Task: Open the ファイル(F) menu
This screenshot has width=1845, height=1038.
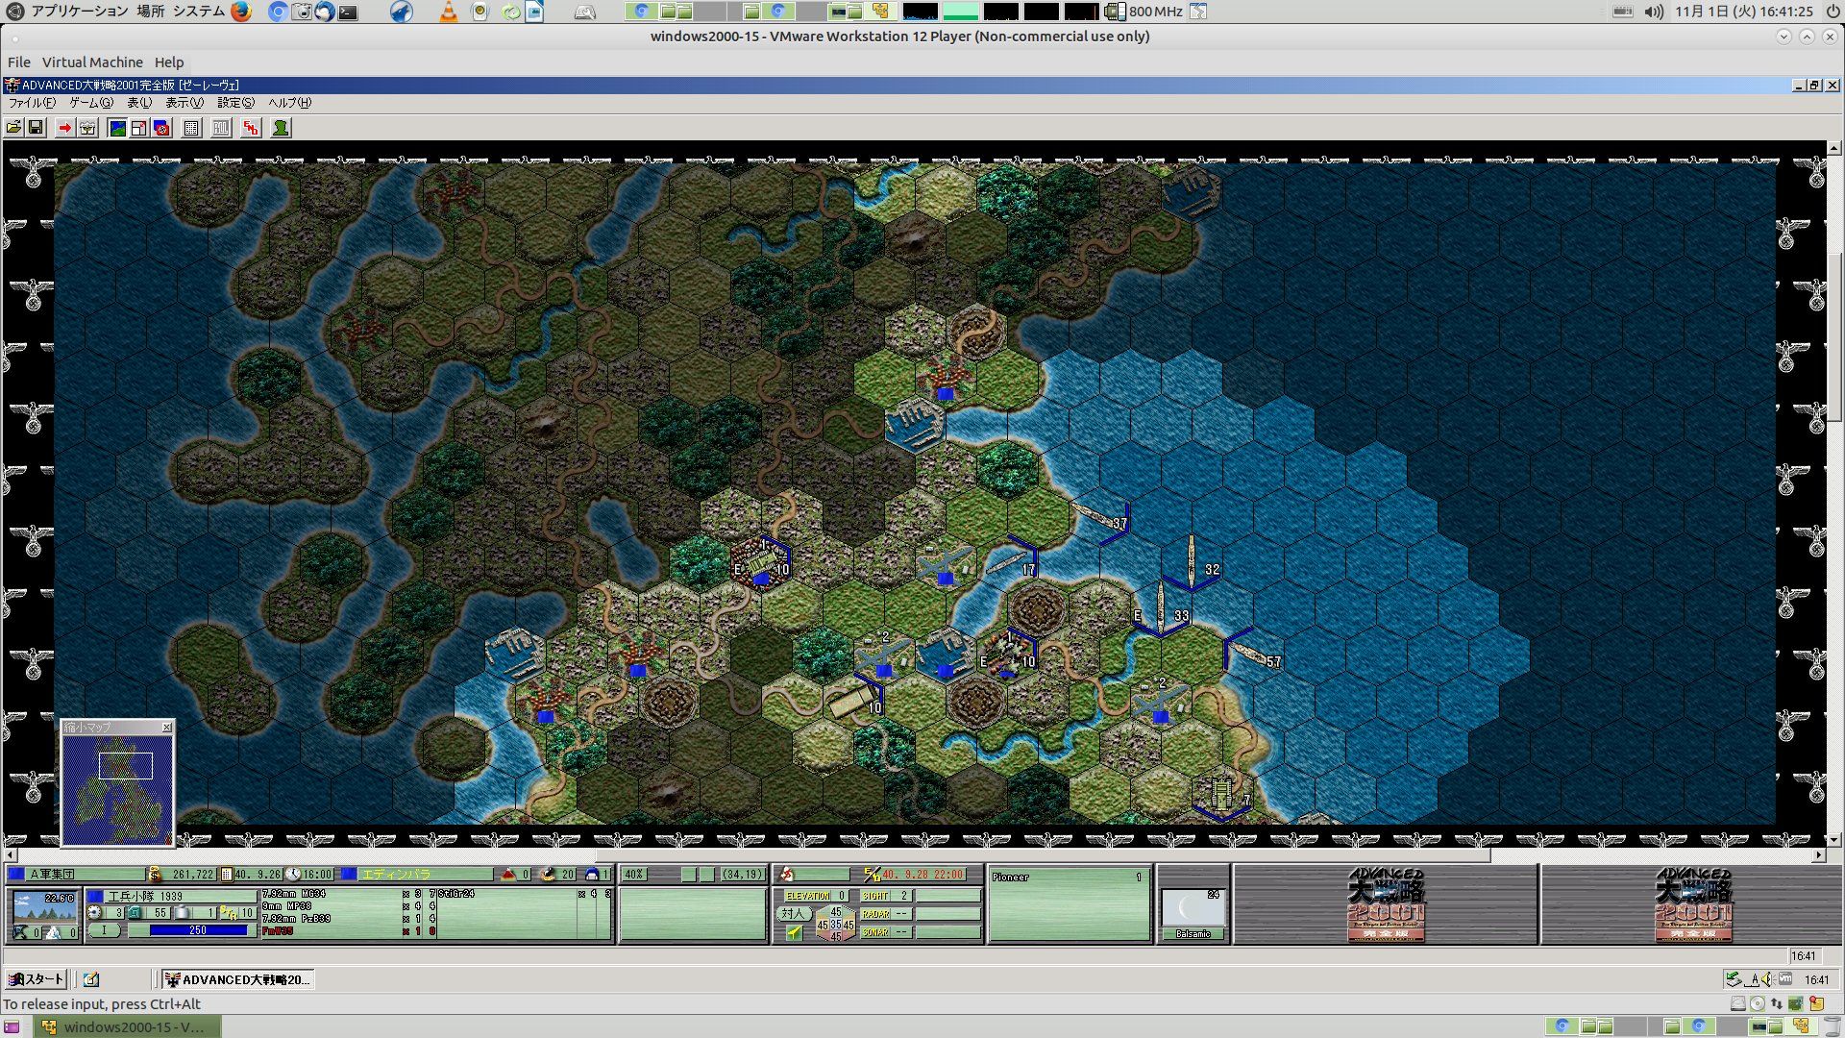Action: (x=32, y=103)
